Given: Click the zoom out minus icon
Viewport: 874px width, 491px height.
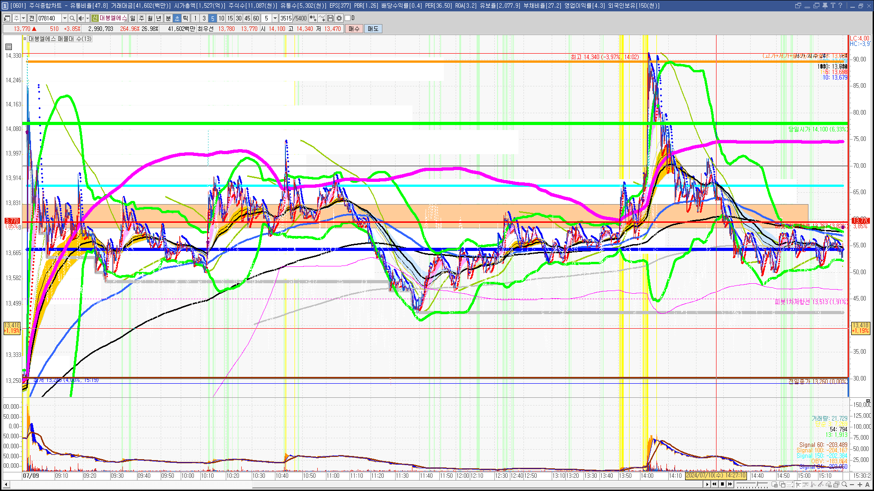Looking at the screenshot, I should pos(852,484).
